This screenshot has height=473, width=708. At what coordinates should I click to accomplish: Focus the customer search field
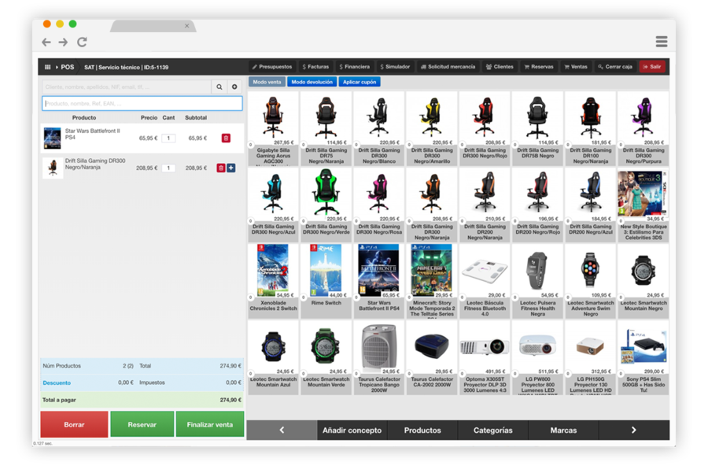click(127, 87)
